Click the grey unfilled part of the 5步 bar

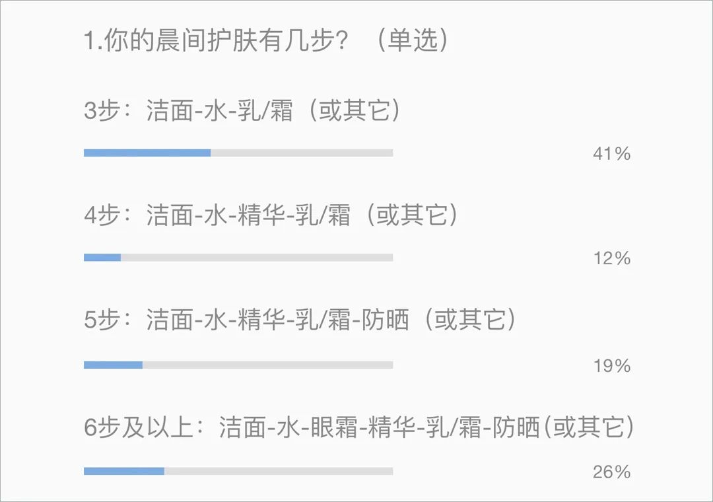268,365
